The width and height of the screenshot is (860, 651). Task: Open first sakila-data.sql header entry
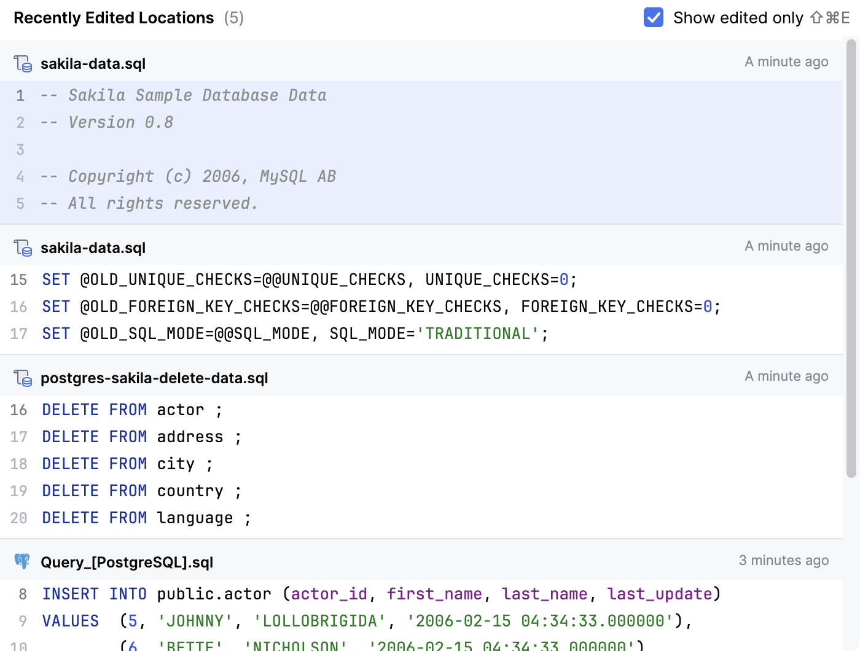[93, 64]
